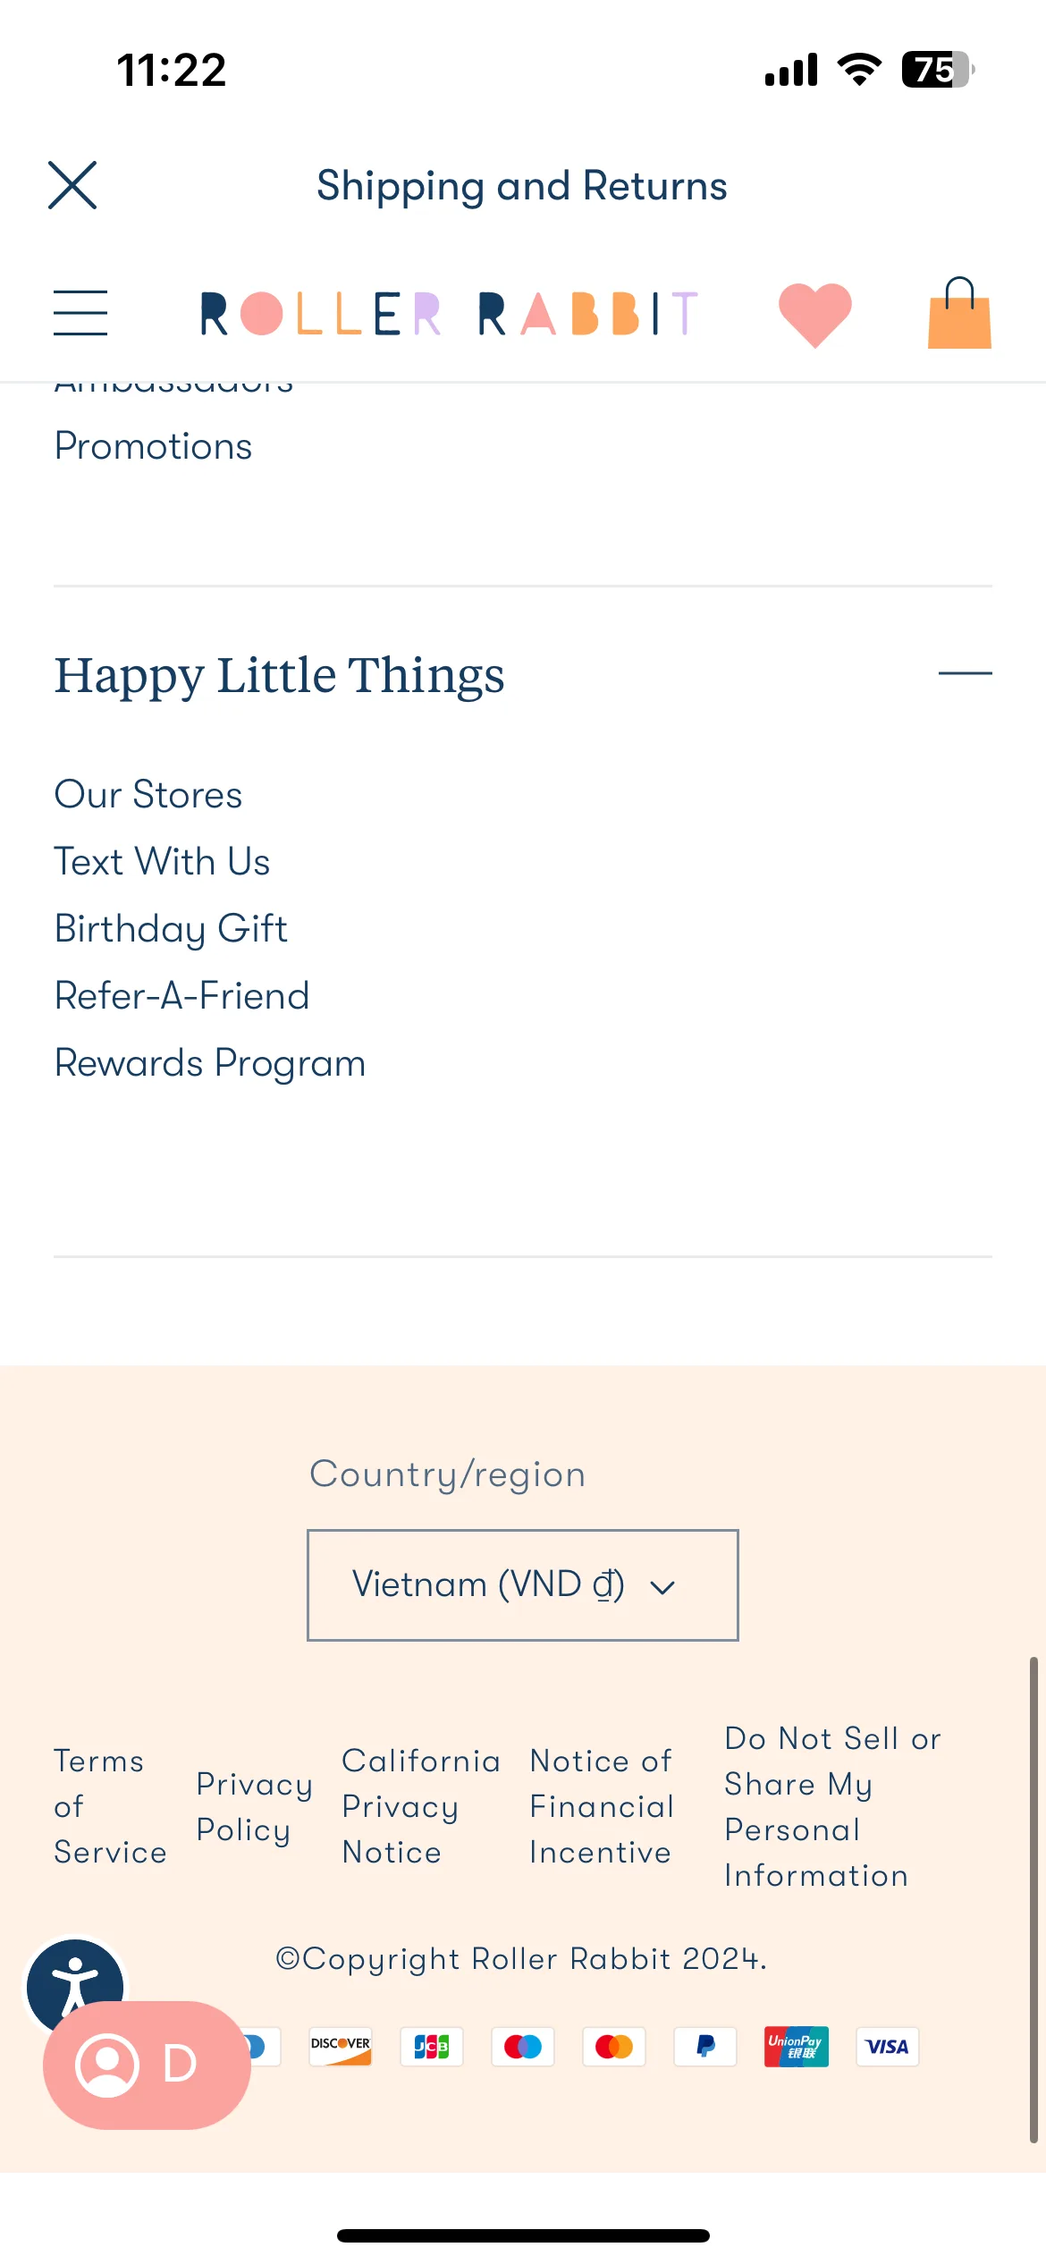Open the Promotions link
The width and height of the screenshot is (1046, 2264).
tap(153, 445)
